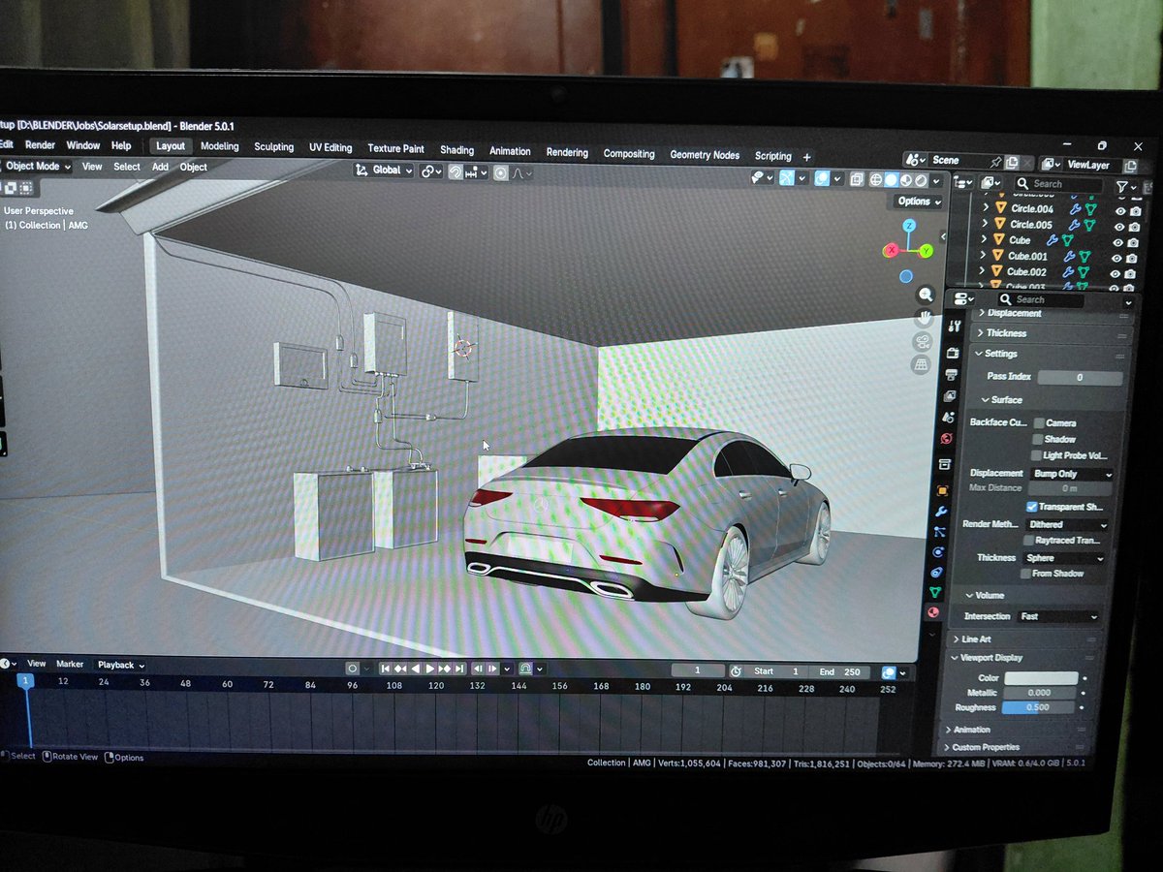
Task: Collapse the Viewport Display panel
Action: point(1023,658)
